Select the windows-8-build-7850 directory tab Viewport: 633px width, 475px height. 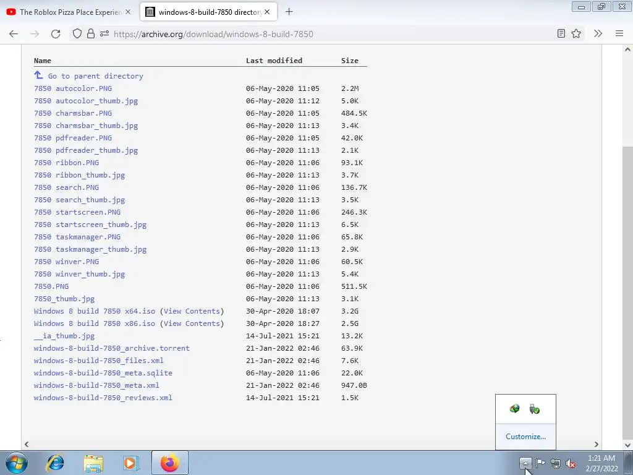209,12
